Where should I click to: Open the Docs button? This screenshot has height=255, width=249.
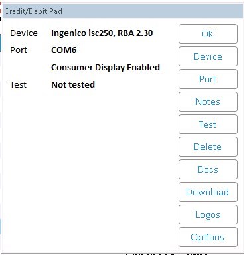point(208,169)
